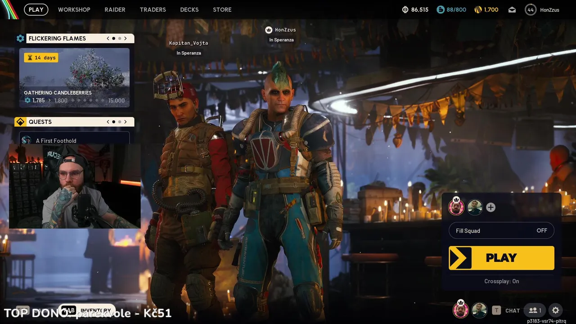Click leader avatar in bottom social bar
576x324 pixels.
pyautogui.click(x=460, y=310)
